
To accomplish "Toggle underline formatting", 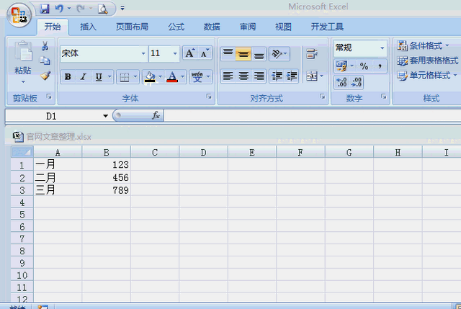I will [x=99, y=77].
